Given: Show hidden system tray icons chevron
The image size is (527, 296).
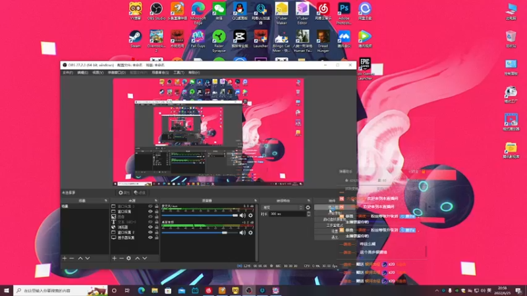Looking at the screenshot, I should coord(437,291).
